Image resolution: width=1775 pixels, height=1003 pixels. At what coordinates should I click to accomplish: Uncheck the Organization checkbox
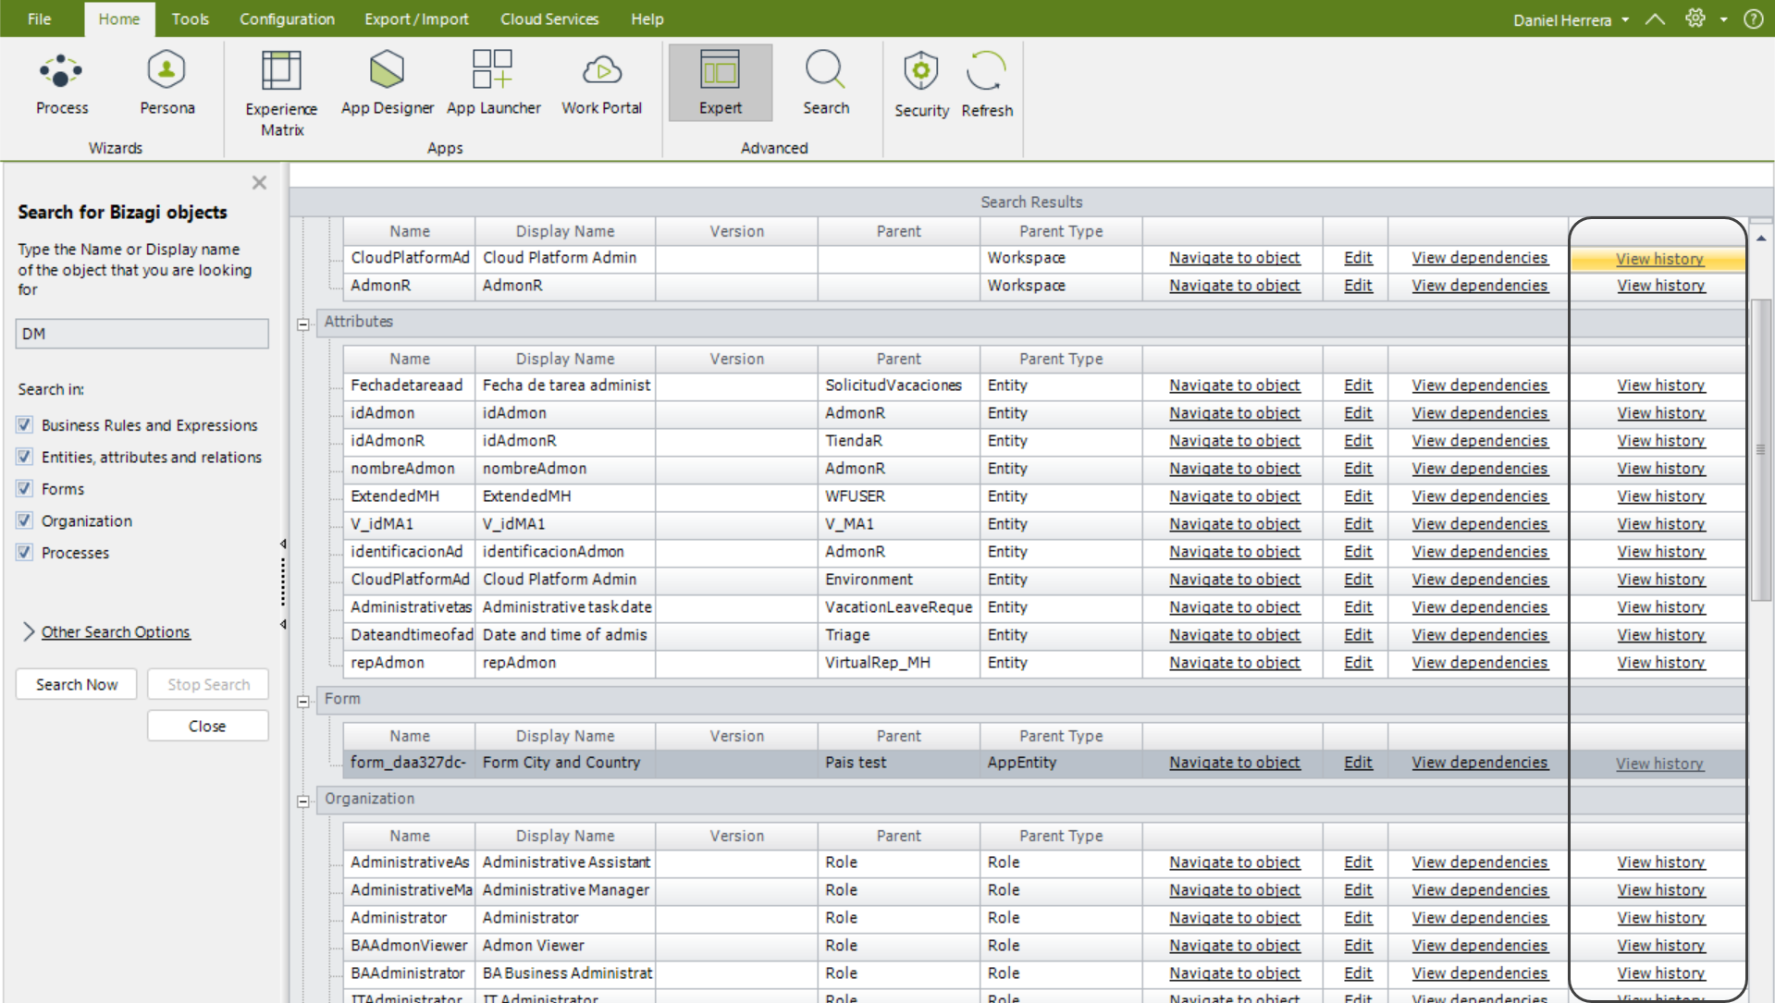24,520
